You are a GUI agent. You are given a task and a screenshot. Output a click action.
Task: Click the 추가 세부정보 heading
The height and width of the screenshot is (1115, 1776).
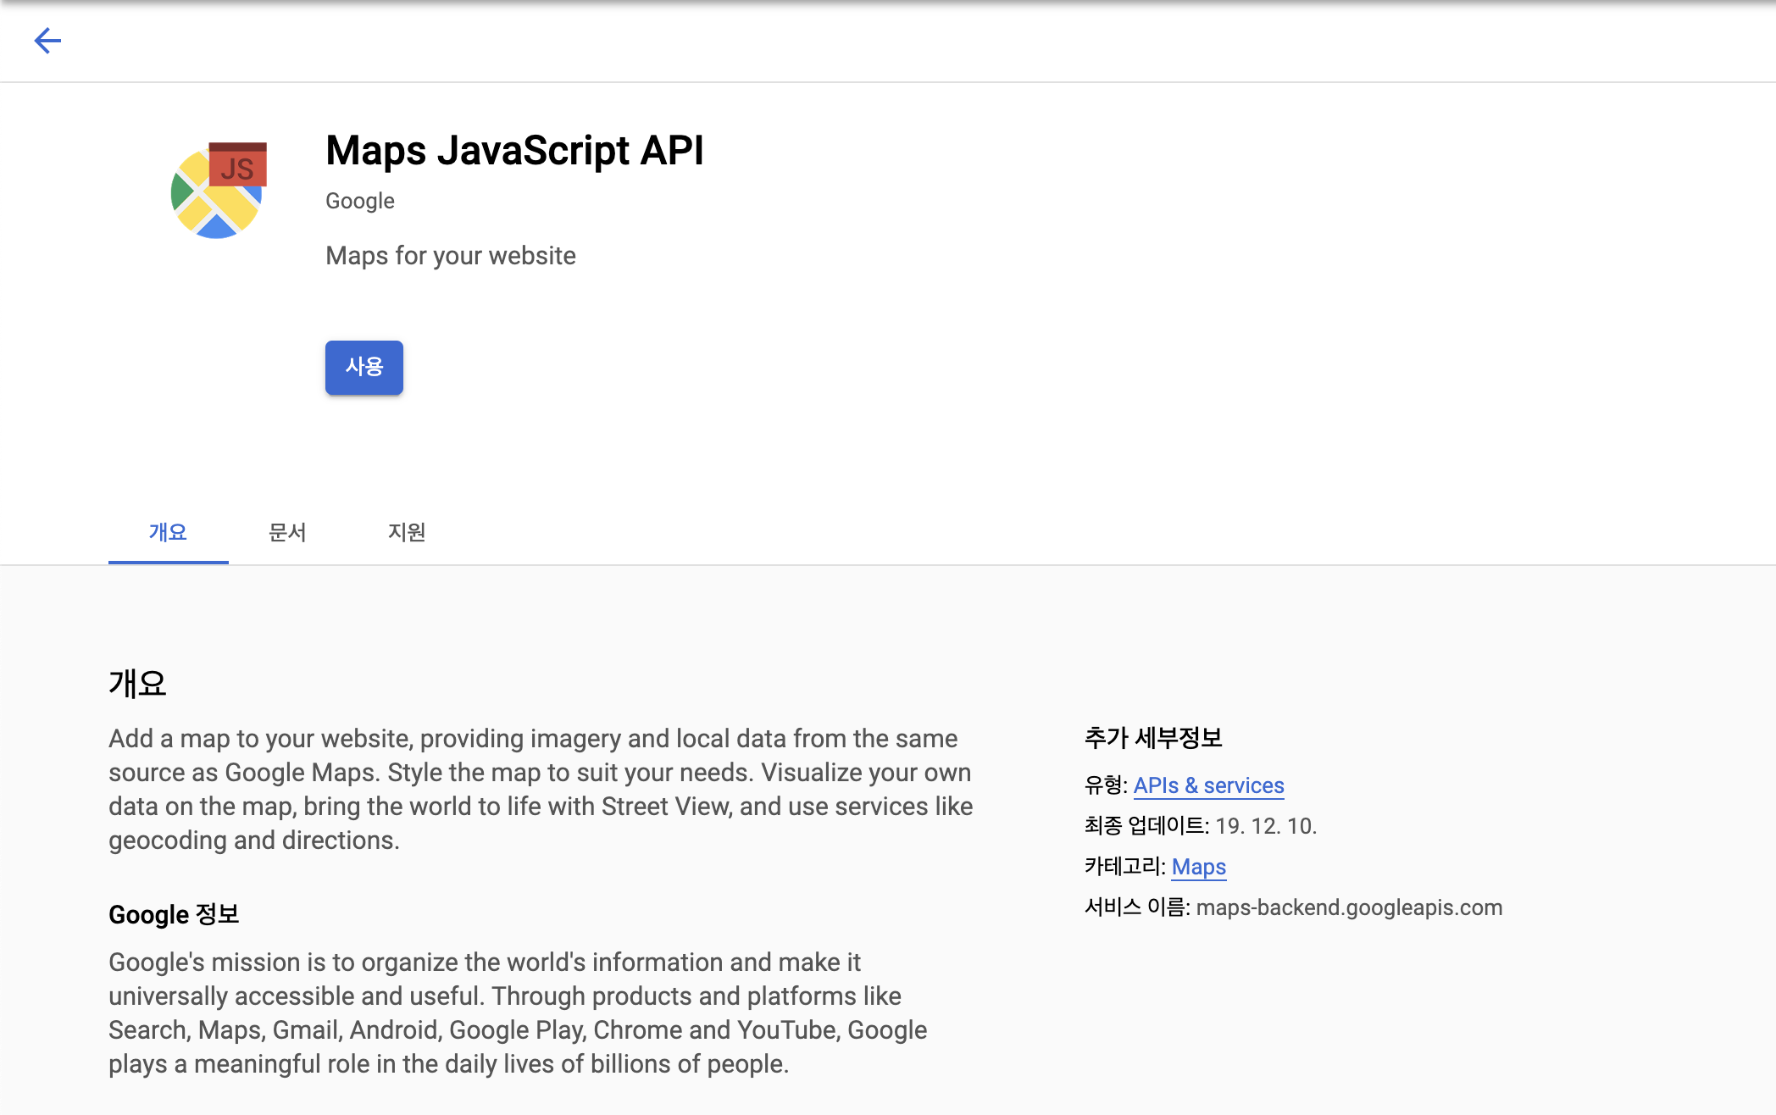pyautogui.click(x=1152, y=737)
